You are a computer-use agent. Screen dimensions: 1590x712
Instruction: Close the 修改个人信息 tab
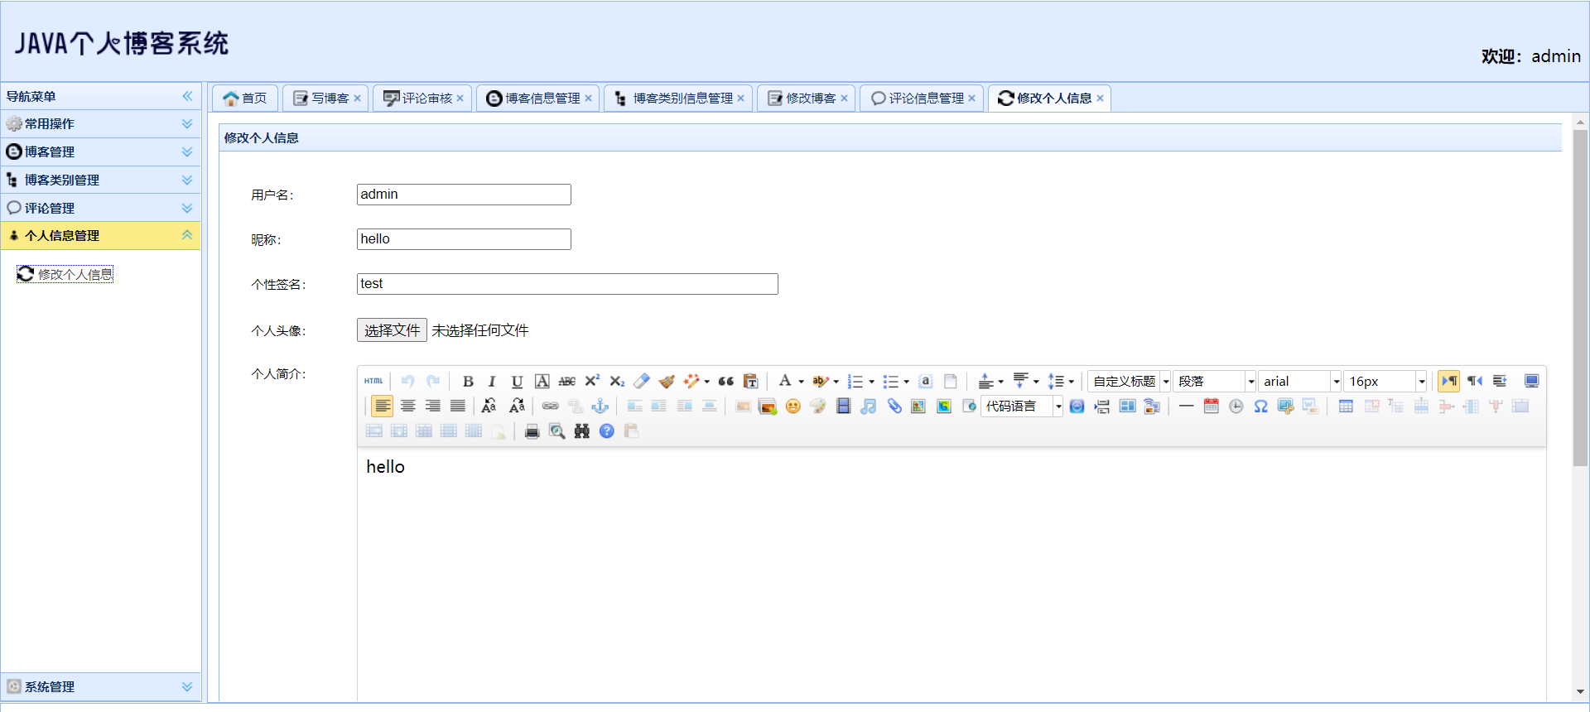[x=1100, y=99]
